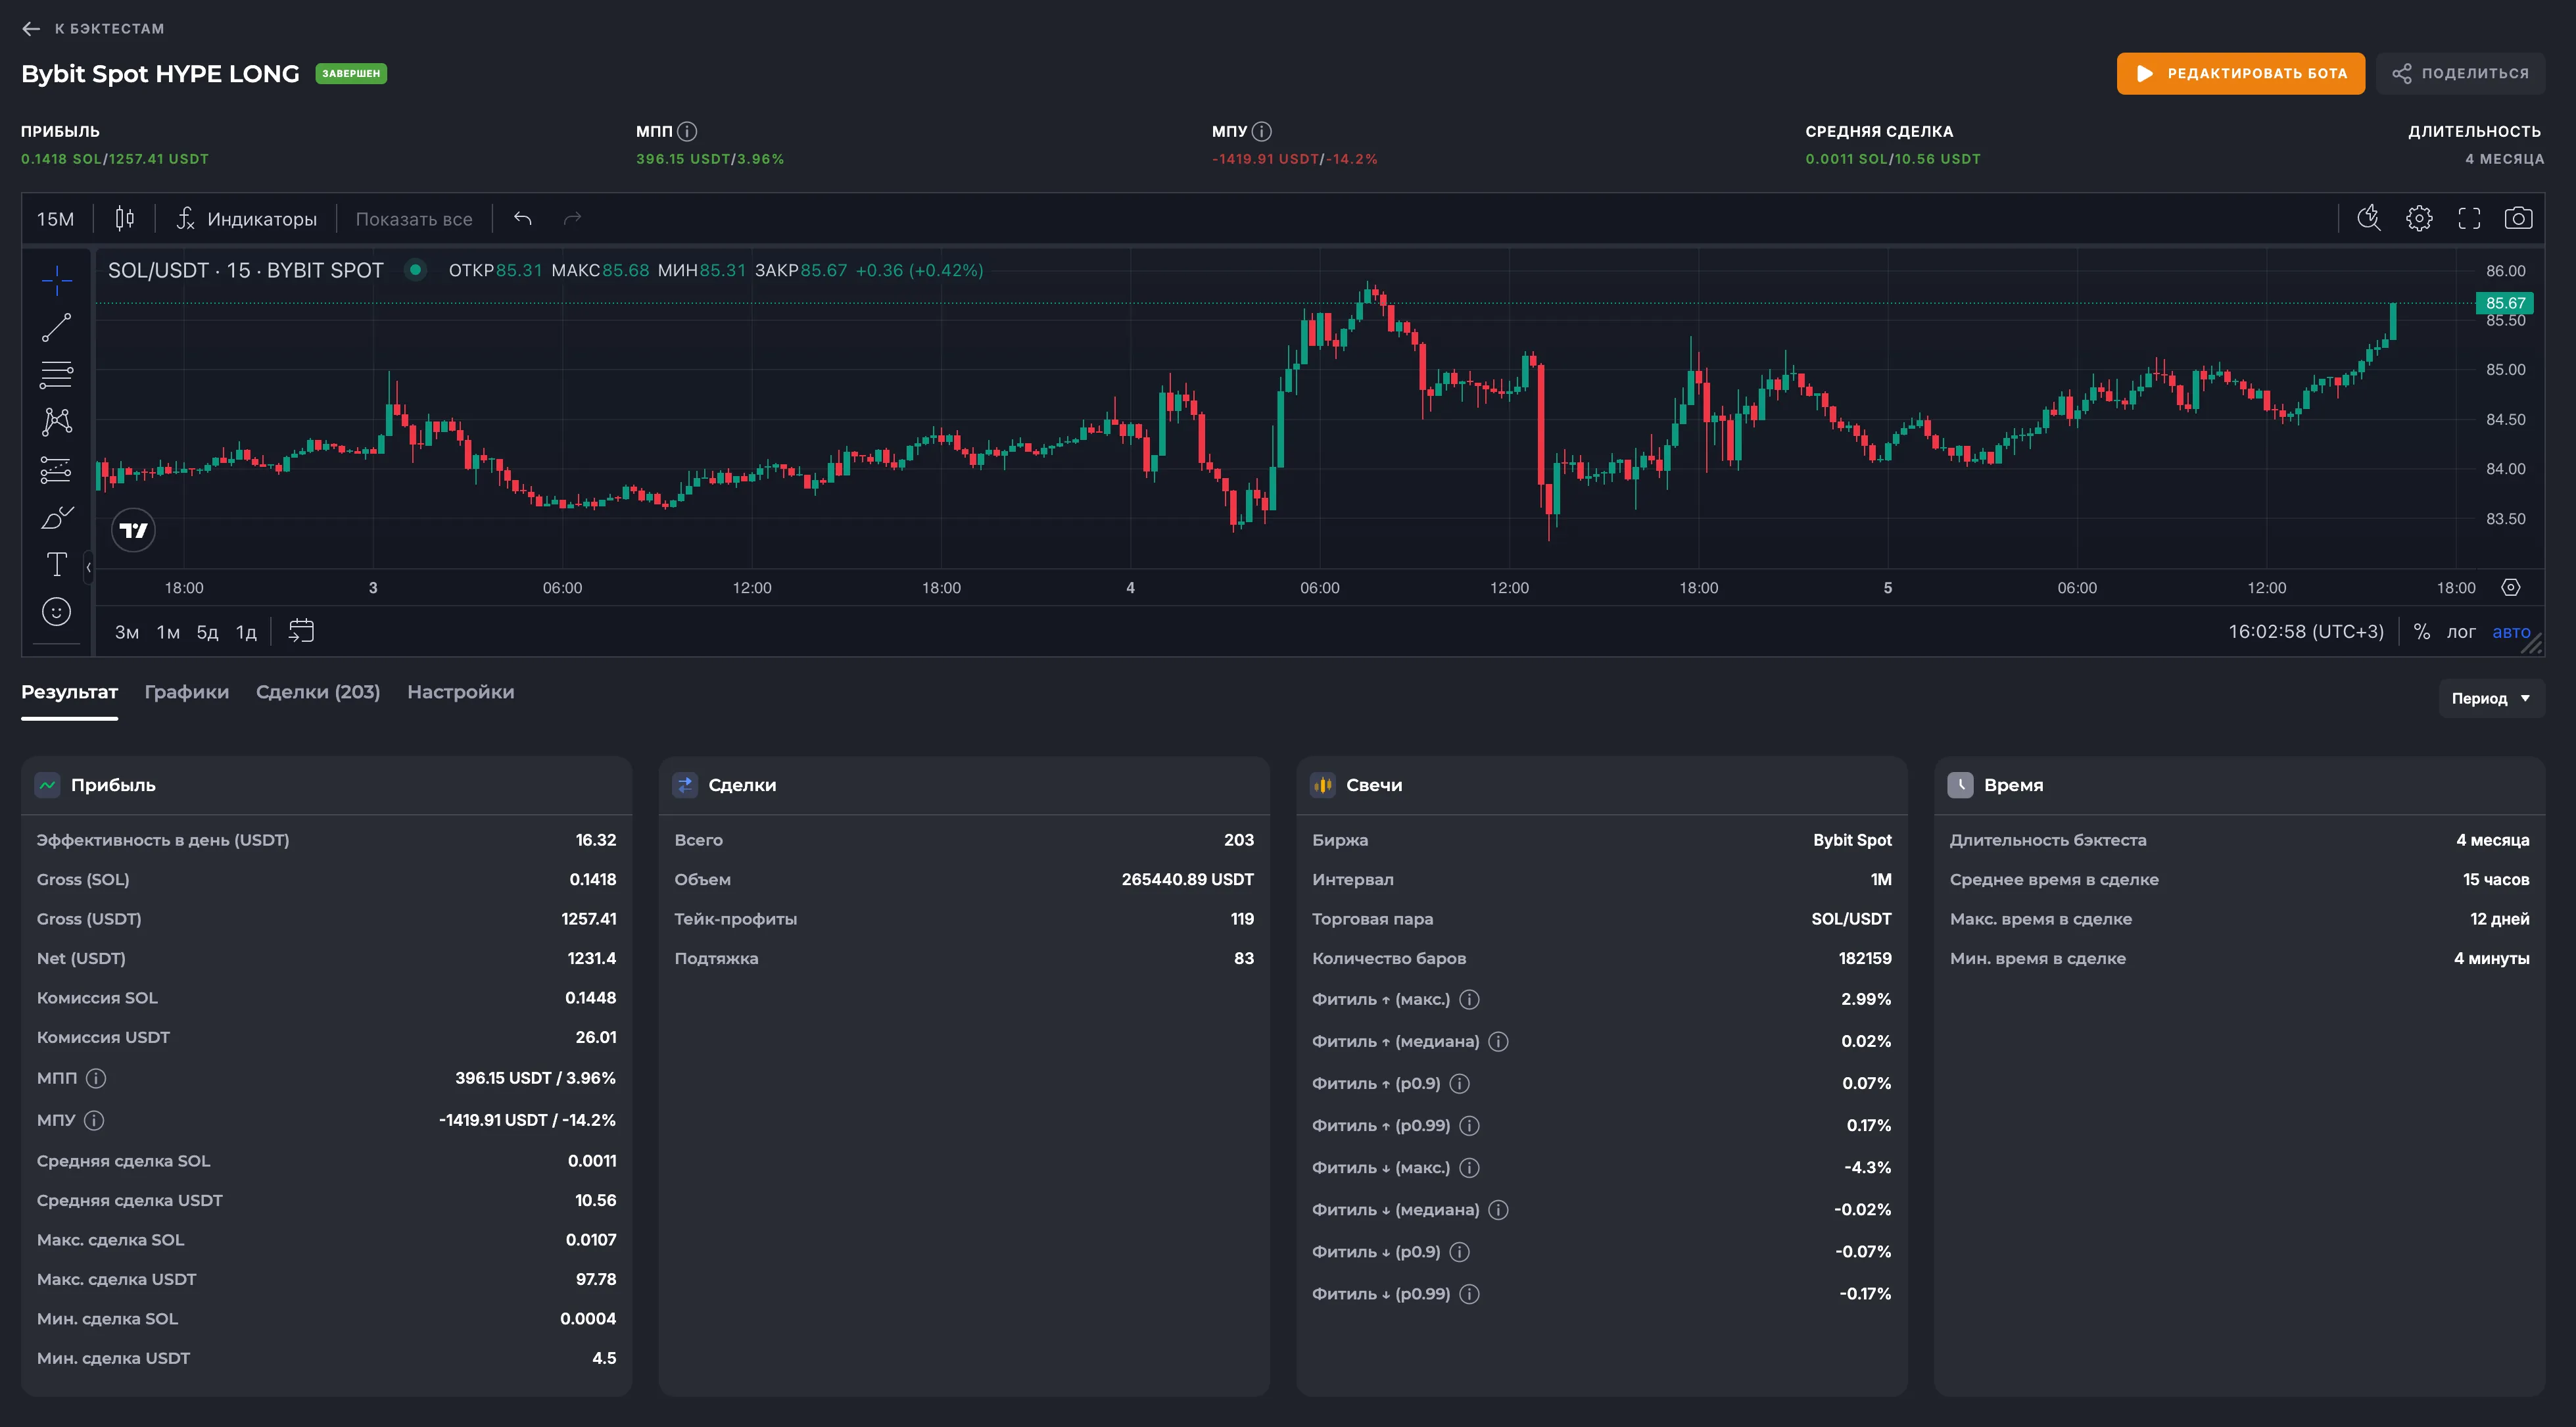
Task: Open Индикаторы indicators menu
Action: click(x=247, y=219)
